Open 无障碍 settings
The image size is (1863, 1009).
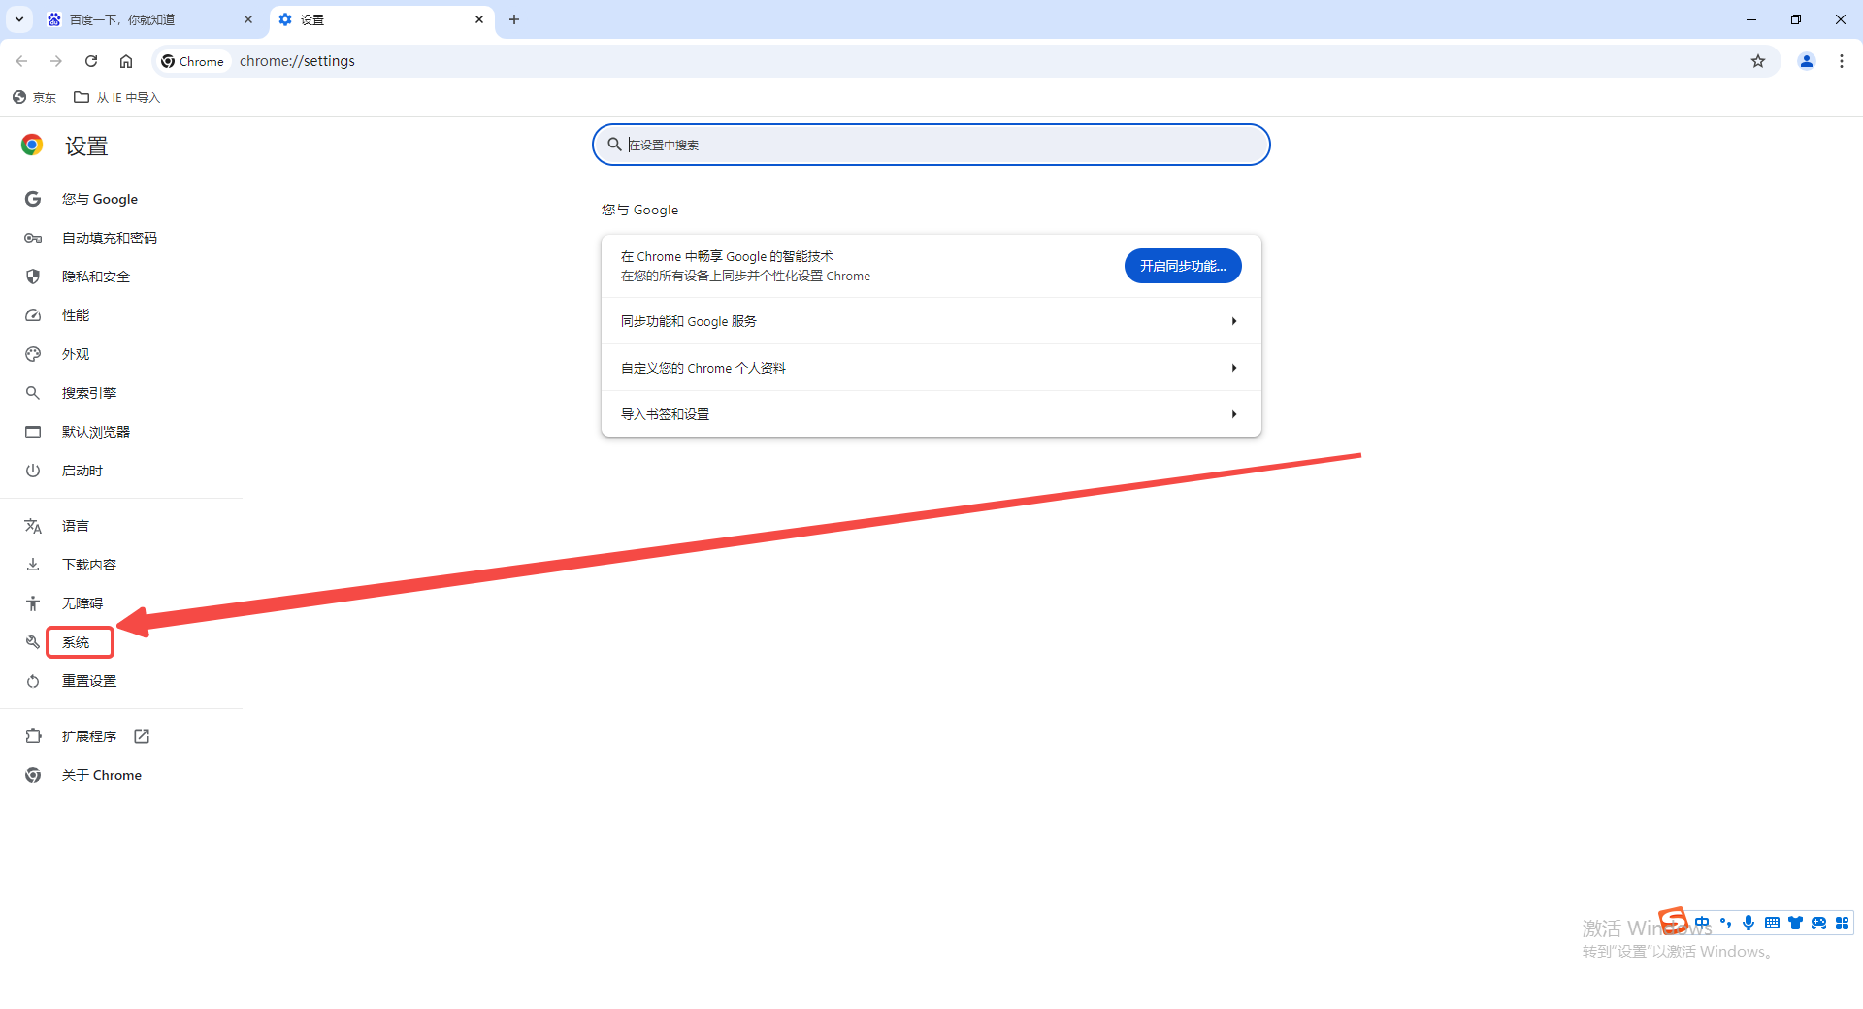point(82,603)
